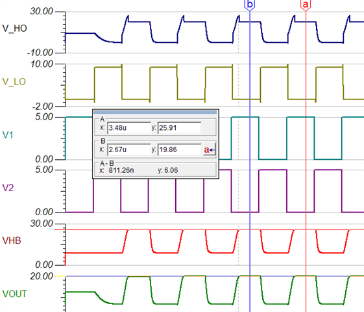Click the V_HO axis minimum -10.00

coord(40,53)
